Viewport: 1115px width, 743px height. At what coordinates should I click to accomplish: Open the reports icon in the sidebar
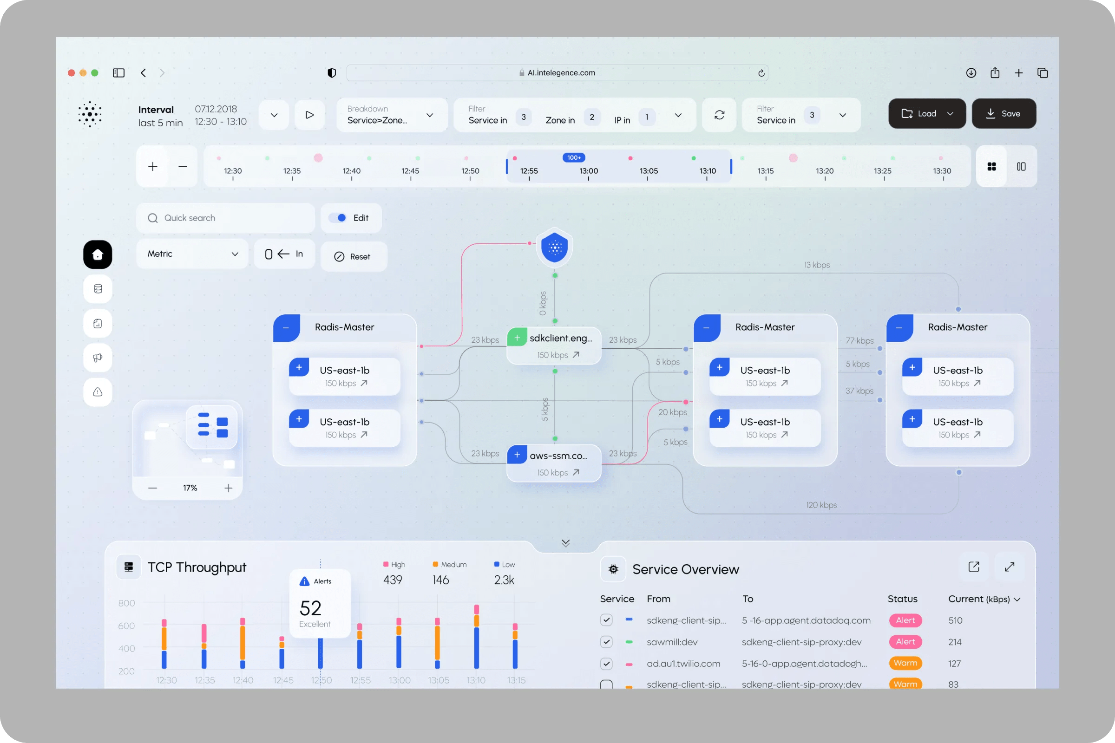point(98,323)
